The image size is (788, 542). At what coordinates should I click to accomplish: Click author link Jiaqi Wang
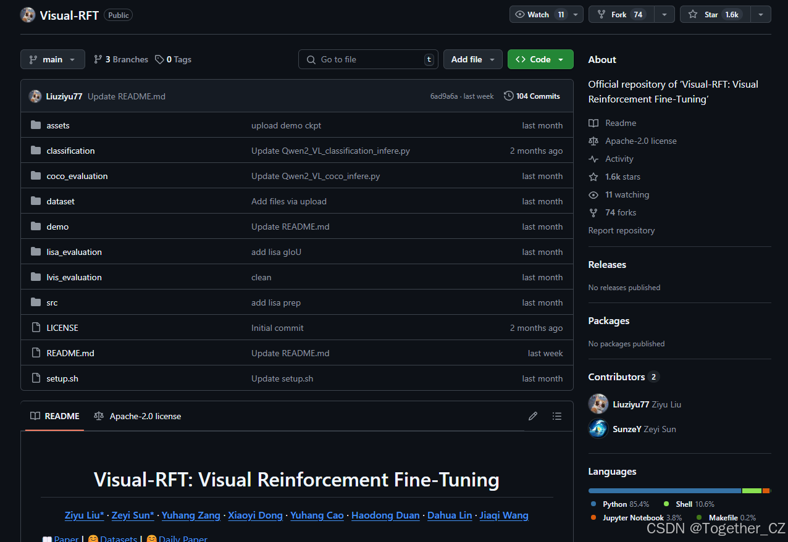pyautogui.click(x=504, y=515)
